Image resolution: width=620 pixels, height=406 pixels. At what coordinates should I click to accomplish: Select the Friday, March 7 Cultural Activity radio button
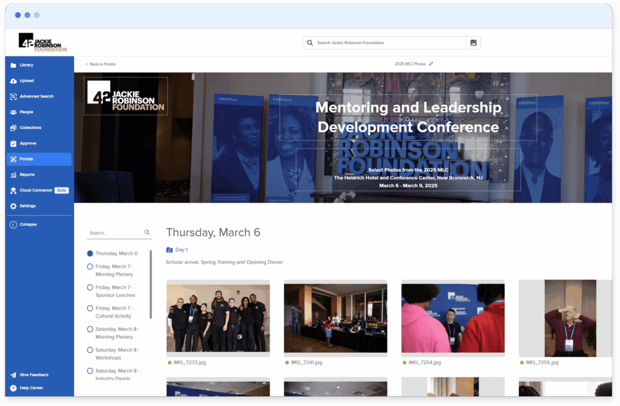tap(90, 309)
